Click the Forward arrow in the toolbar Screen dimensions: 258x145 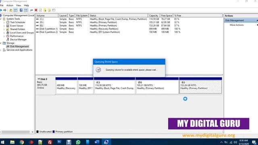[5, 10]
